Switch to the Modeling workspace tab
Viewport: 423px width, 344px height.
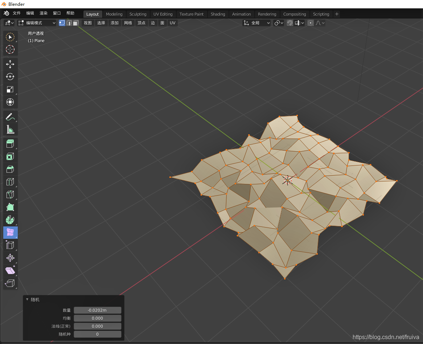tap(114, 14)
